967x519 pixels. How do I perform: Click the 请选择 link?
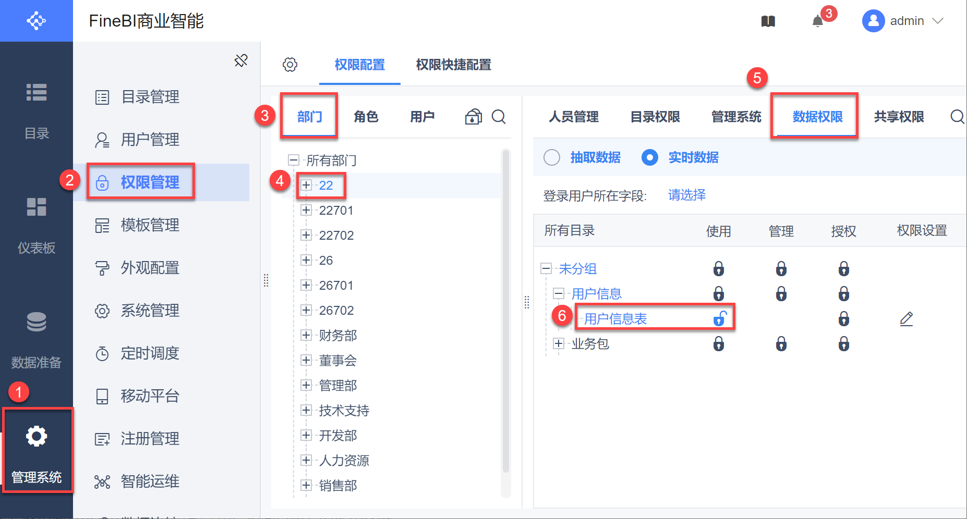686,195
